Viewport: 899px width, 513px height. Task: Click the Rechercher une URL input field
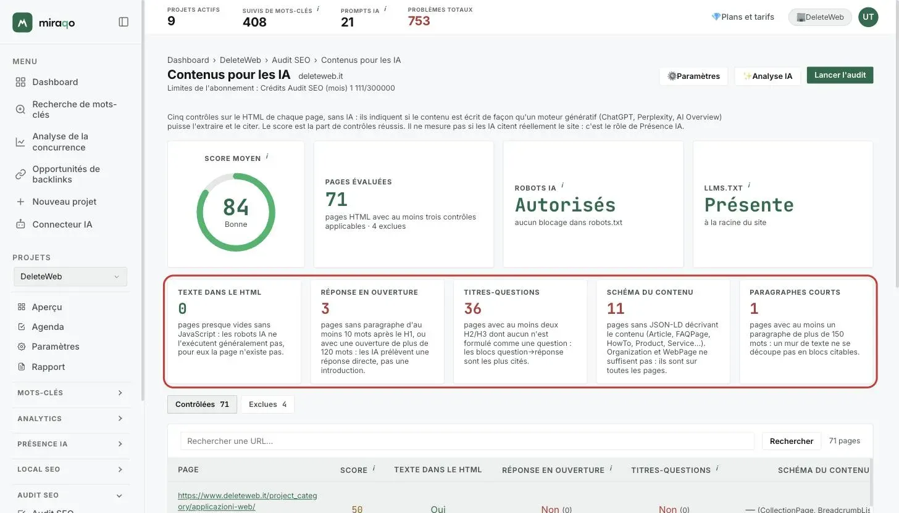tap(467, 441)
